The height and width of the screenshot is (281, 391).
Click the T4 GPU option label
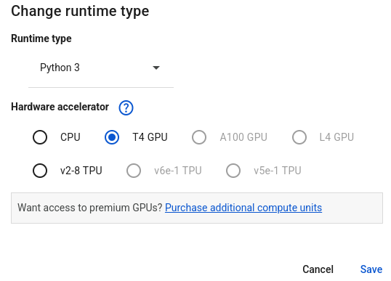[x=150, y=137]
